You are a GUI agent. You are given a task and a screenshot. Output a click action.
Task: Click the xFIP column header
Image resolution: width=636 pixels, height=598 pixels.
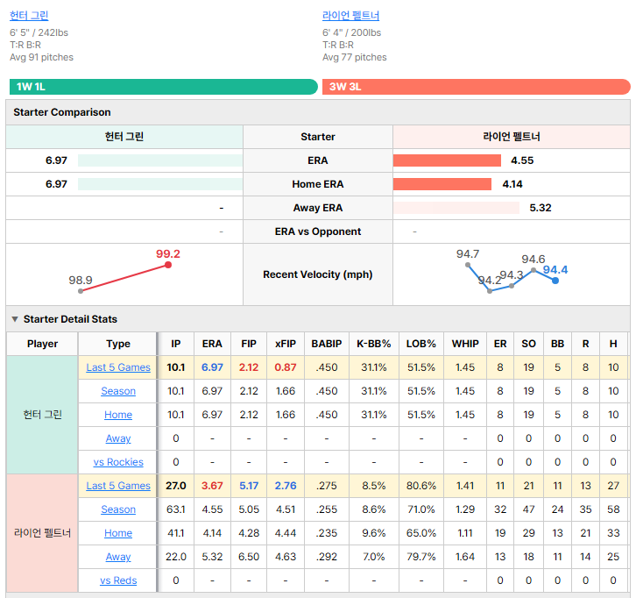tap(286, 344)
